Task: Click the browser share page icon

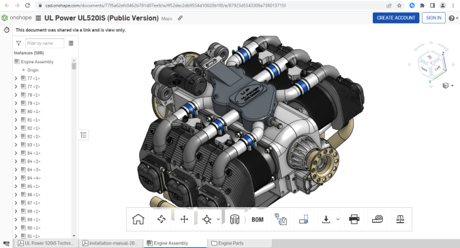Action: pos(389,5)
